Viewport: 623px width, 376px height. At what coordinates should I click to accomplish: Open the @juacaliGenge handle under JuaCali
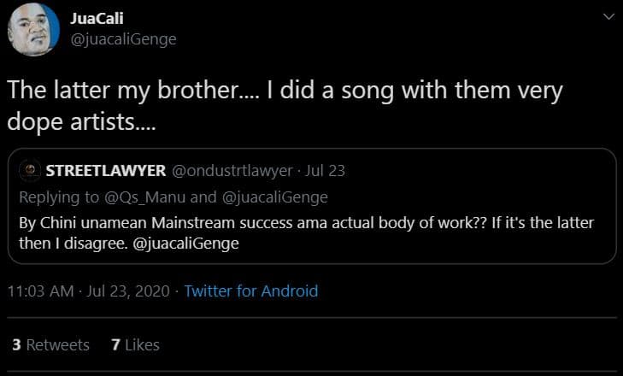(x=123, y=39)
